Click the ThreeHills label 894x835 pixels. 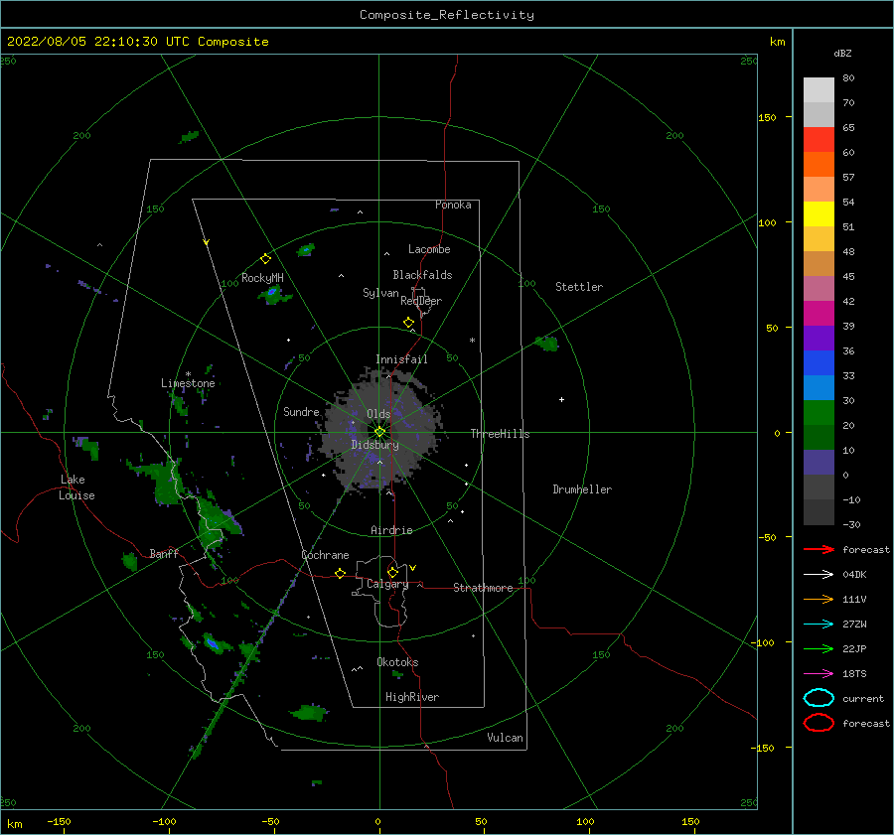500,434
